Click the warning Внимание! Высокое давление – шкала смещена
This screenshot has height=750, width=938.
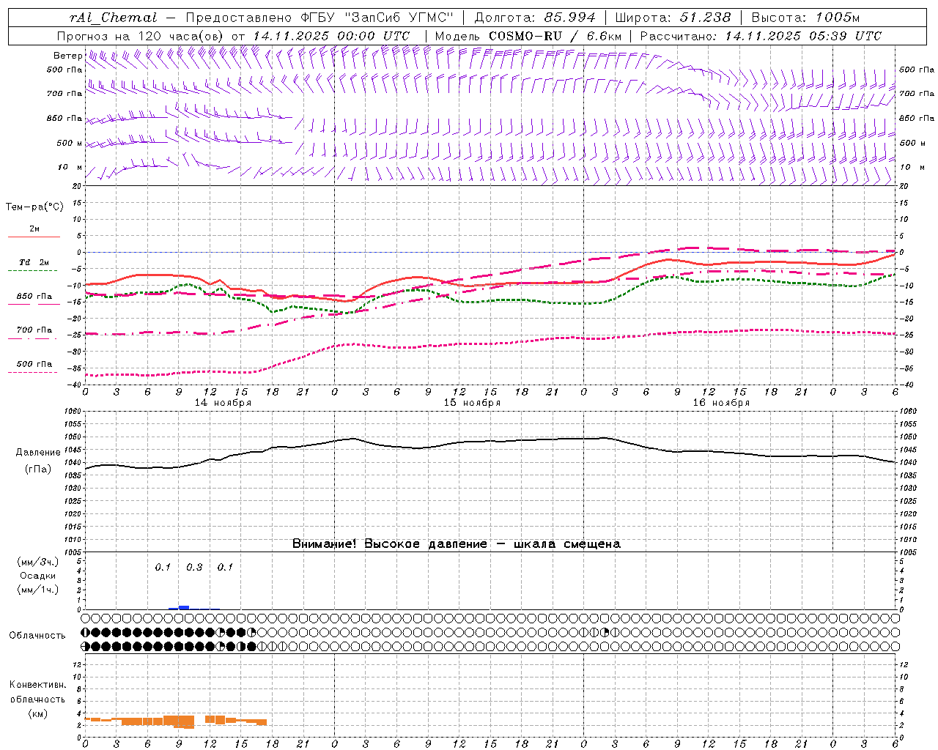click(457, 544)
